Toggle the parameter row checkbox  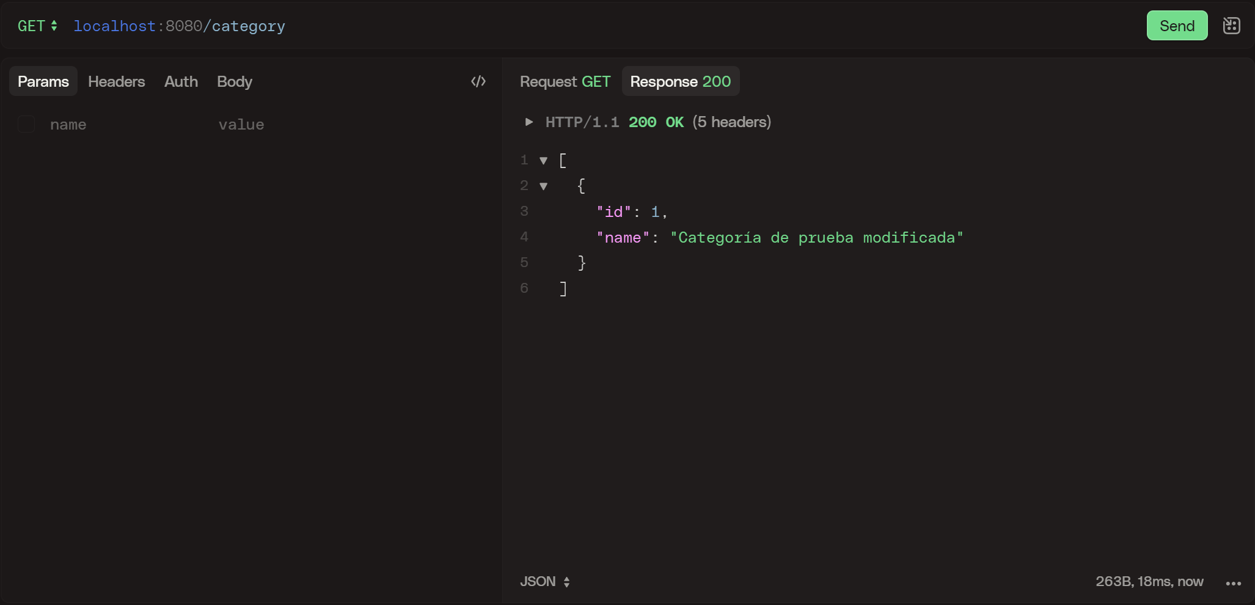[26, 124]
